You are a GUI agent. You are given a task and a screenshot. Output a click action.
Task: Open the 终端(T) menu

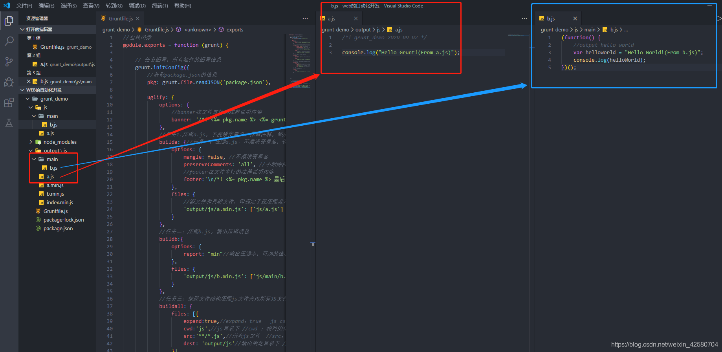click(x=160, y=5)
